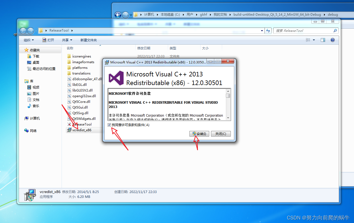Click back button in ReleaseTool window
The height and width of the screenshot is (223, 354).
[23, 31]
